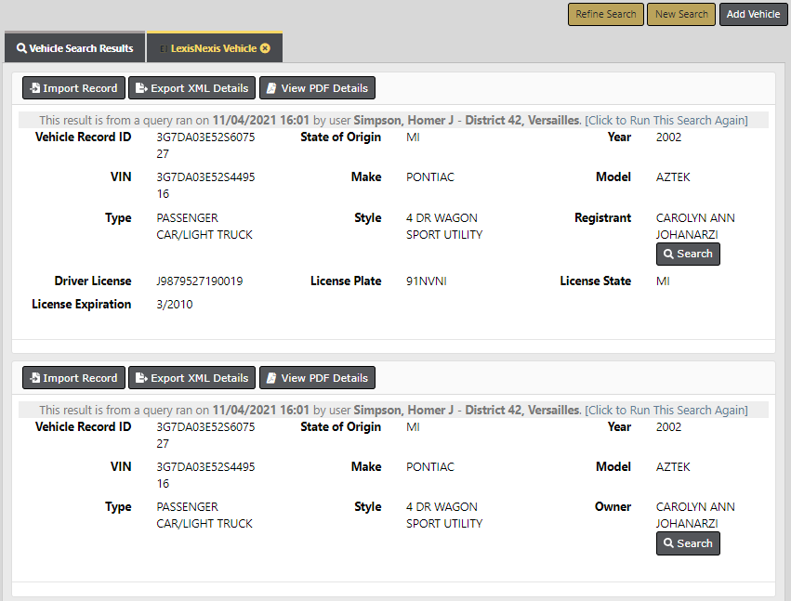Close the LexisNexis Vehicle tab

266,48
